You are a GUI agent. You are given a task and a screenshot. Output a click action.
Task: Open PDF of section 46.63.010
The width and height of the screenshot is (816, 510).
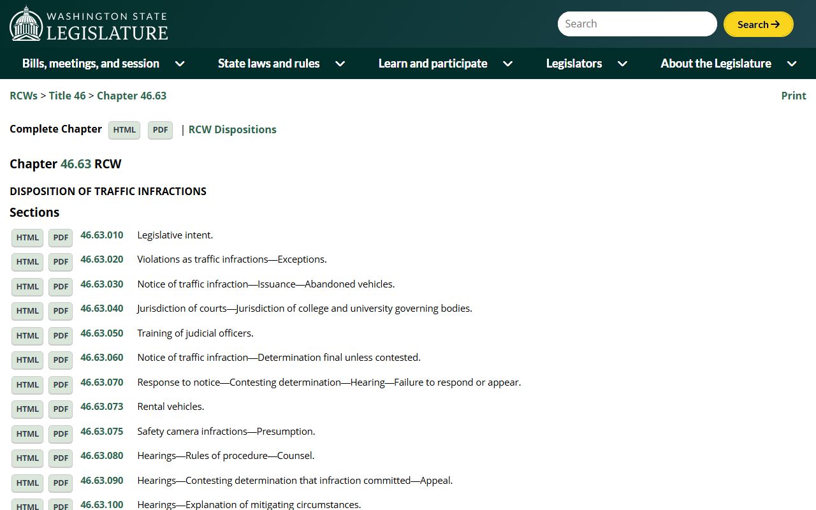(x=61, y=238)
